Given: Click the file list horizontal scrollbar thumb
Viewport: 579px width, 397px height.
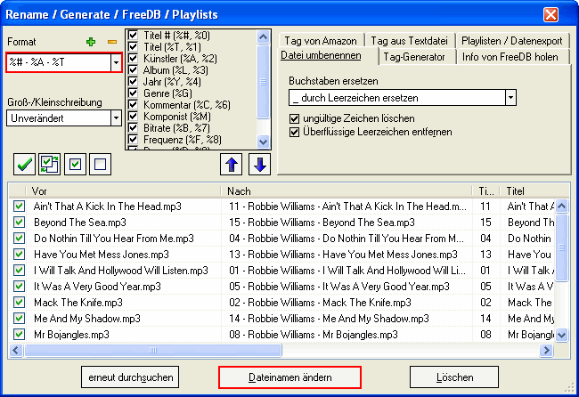Looking at the screenshot, I should [153, 350].
